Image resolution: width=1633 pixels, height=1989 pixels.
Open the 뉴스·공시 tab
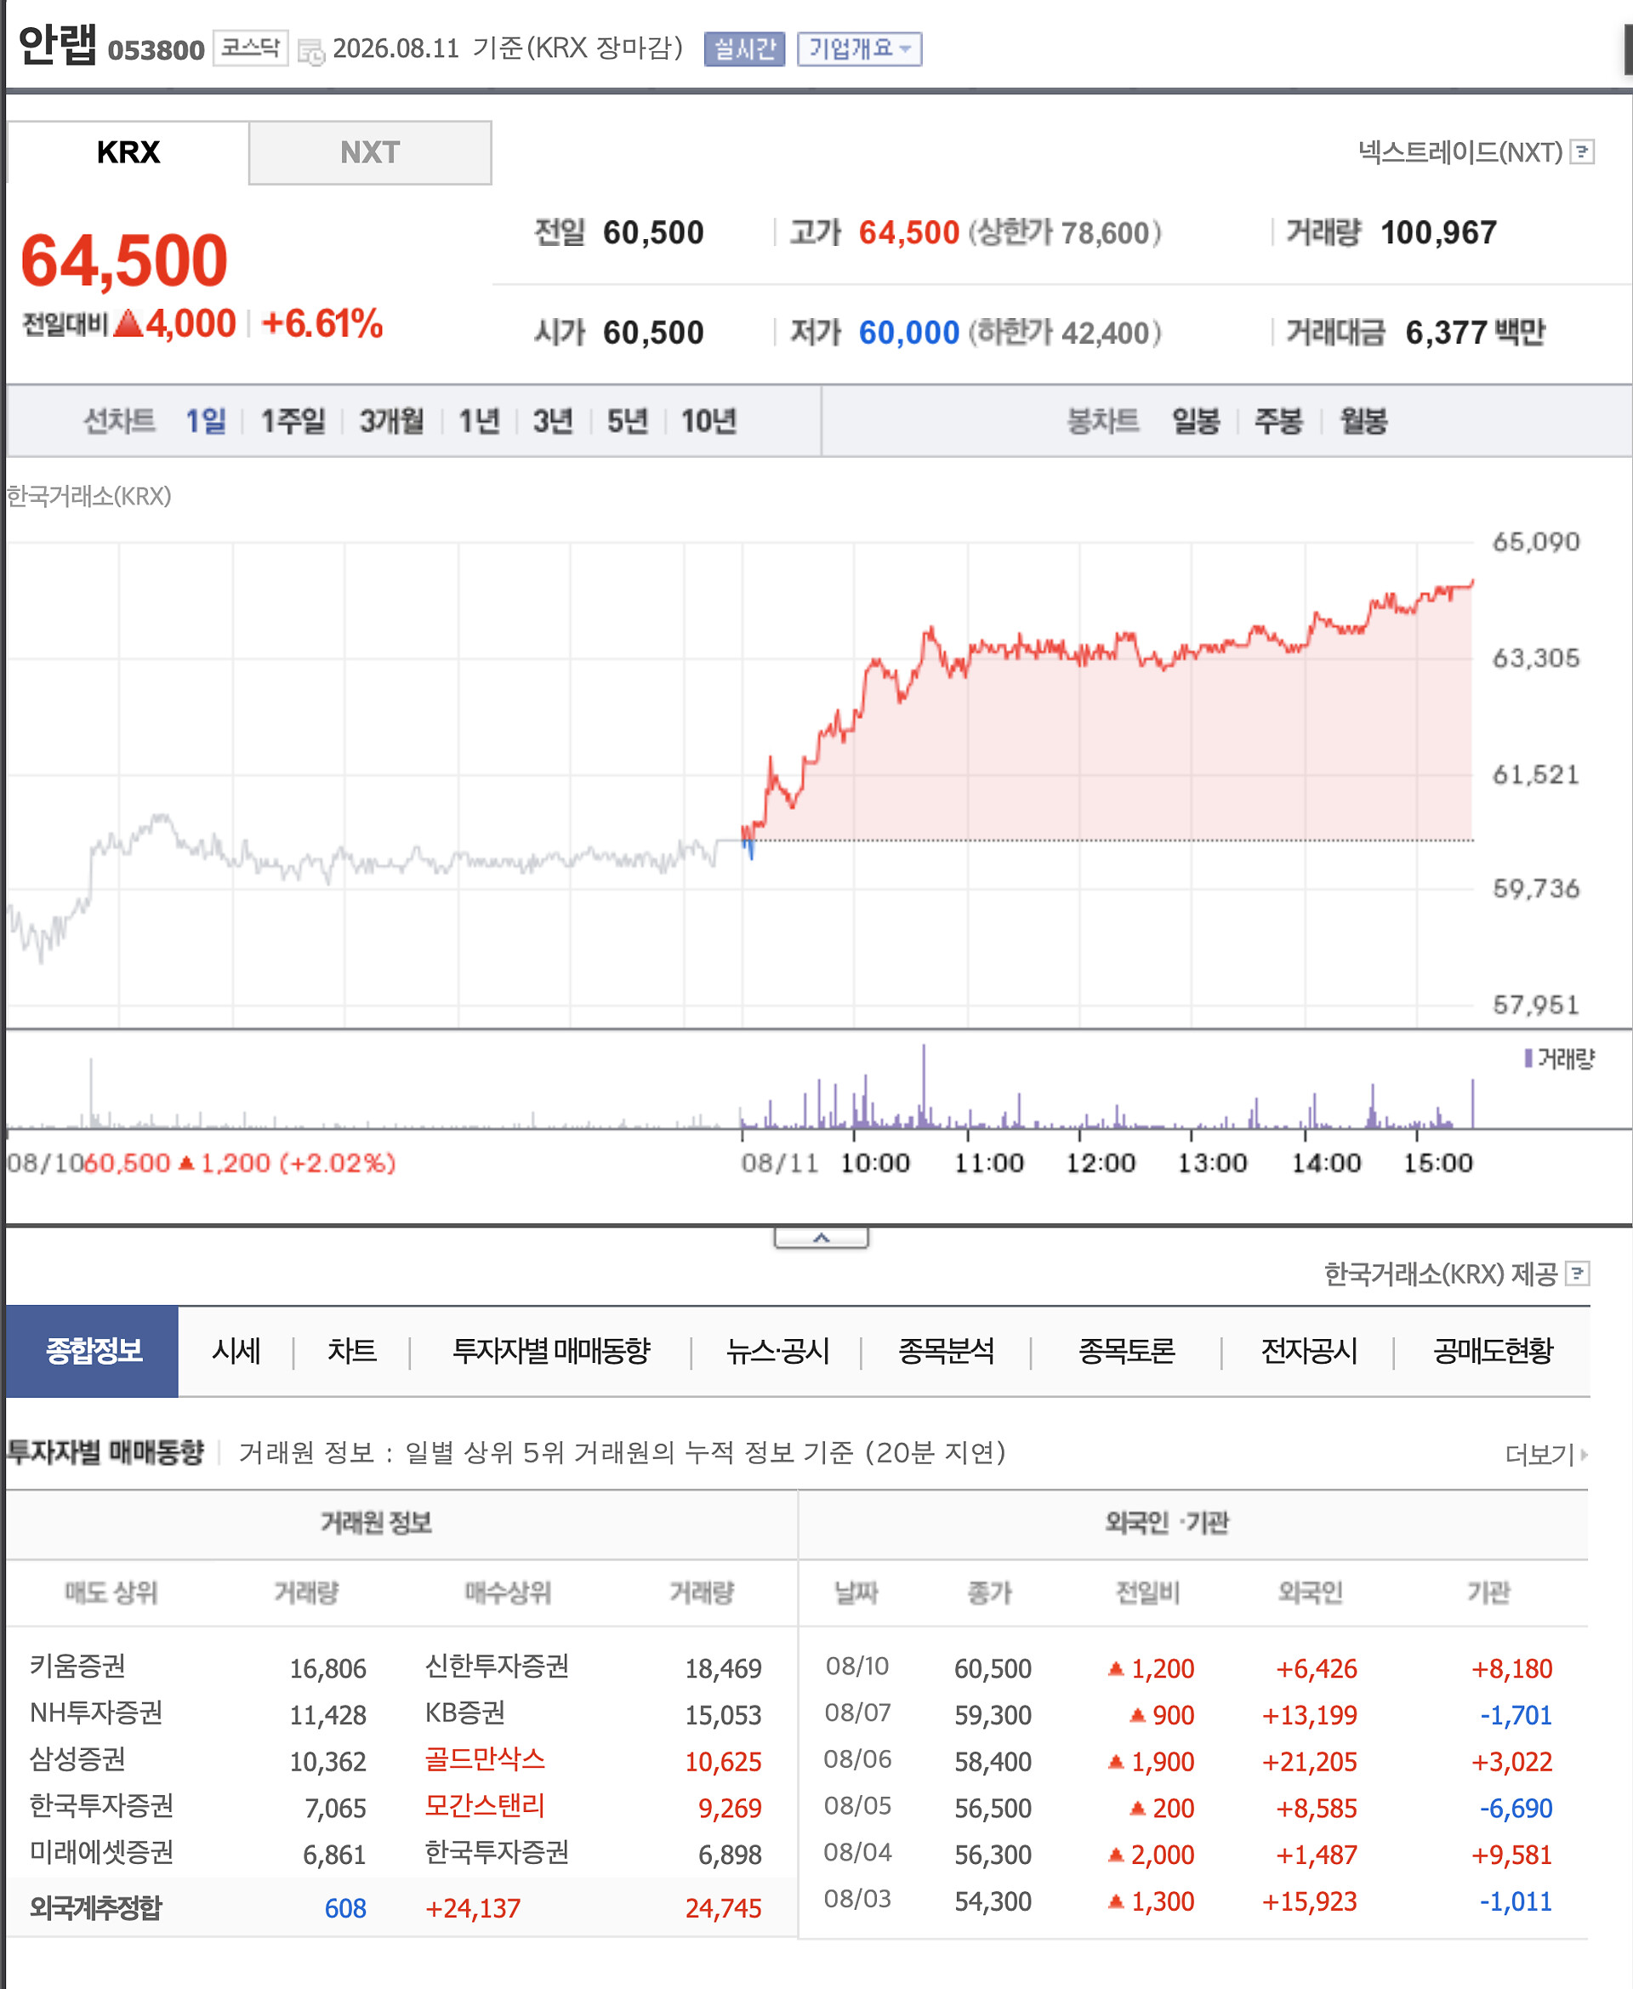(777, 1351)
